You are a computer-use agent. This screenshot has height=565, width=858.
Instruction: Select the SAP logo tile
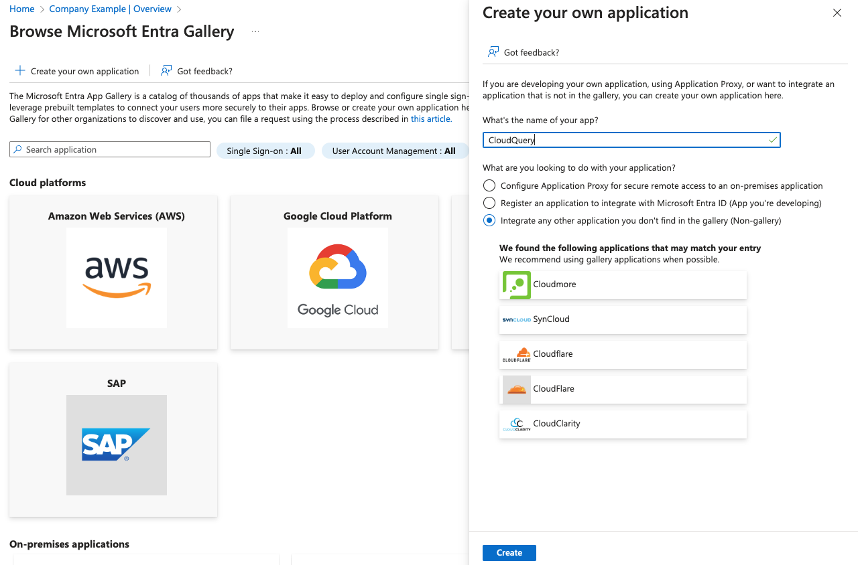[x=117, y=445]
